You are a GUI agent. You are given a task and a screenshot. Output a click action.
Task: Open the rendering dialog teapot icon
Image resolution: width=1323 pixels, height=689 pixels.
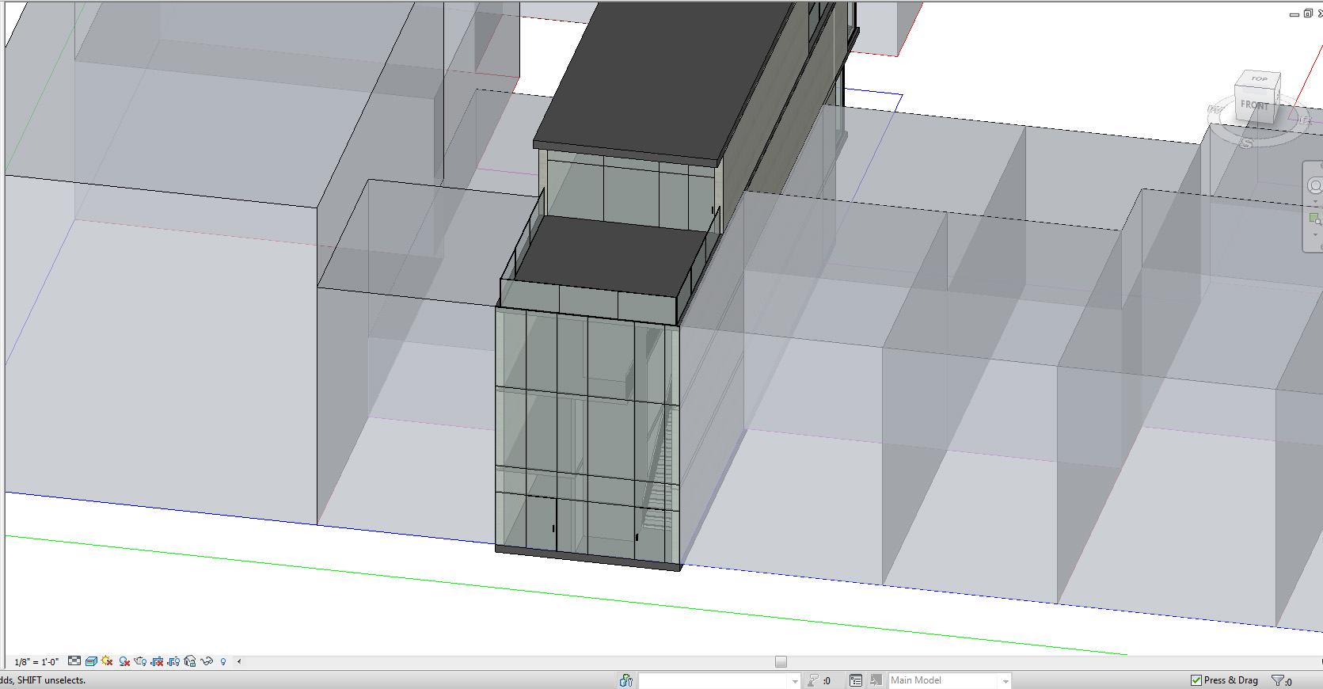click(141, 661)
